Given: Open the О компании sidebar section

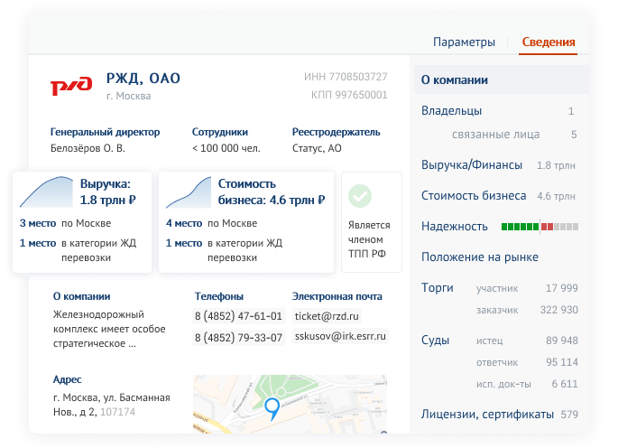Looking at the screenshot, I should [x=502, y=79].
